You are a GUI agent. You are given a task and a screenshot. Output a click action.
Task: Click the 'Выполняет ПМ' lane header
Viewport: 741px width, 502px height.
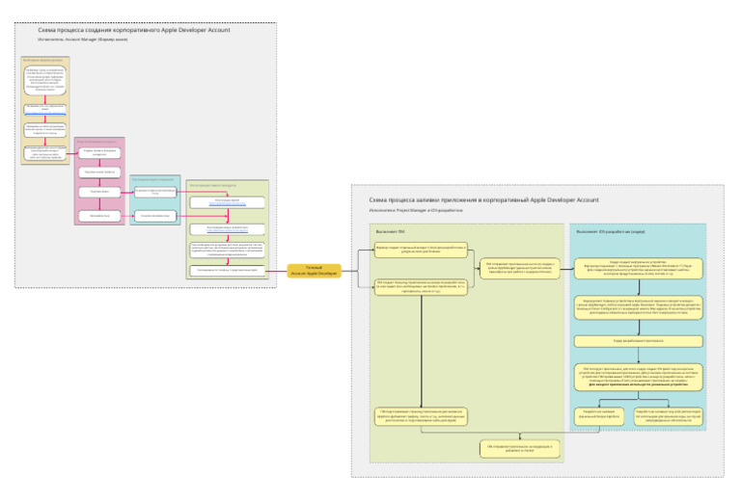[390, 231]
